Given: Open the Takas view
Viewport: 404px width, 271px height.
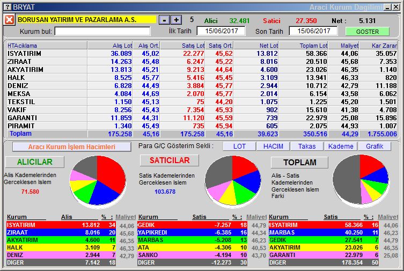Looking at the screenshot, I should pos(307,147).
